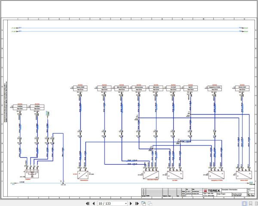Jump to the first page
This screenshot has height=206, width=258.
[88, 203]
